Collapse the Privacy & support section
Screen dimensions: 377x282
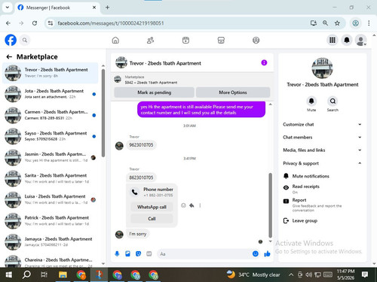coord(322,163)
